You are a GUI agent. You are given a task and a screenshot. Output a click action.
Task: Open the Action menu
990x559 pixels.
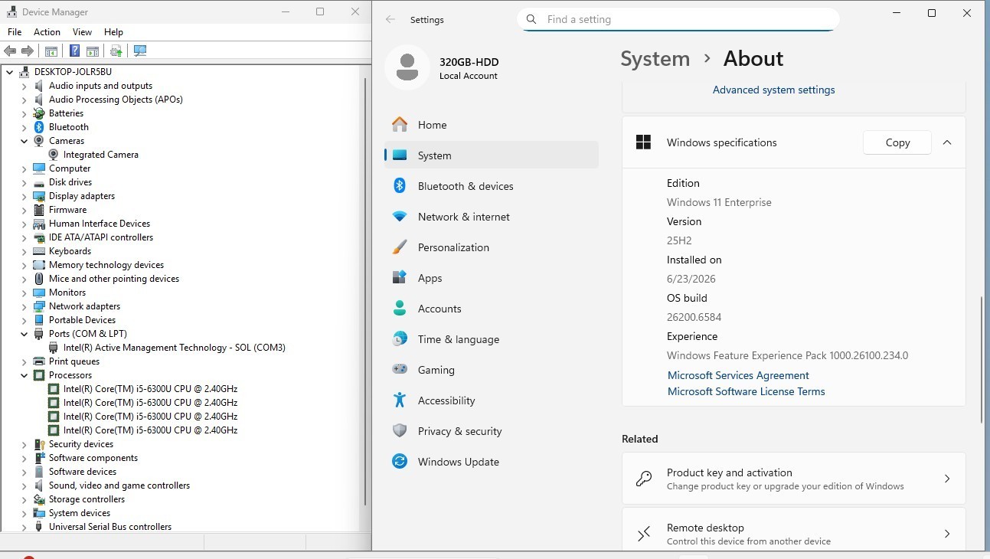point(47,32)
